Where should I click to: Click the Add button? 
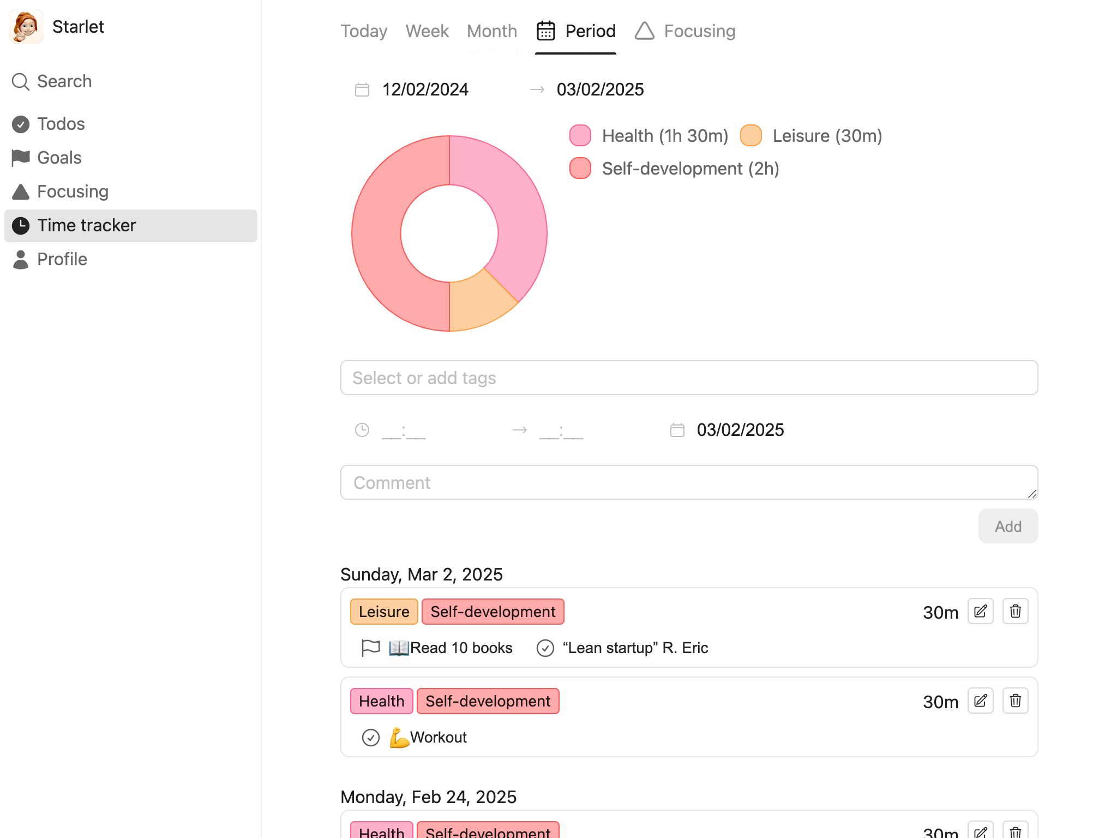tap(1008, 526)
